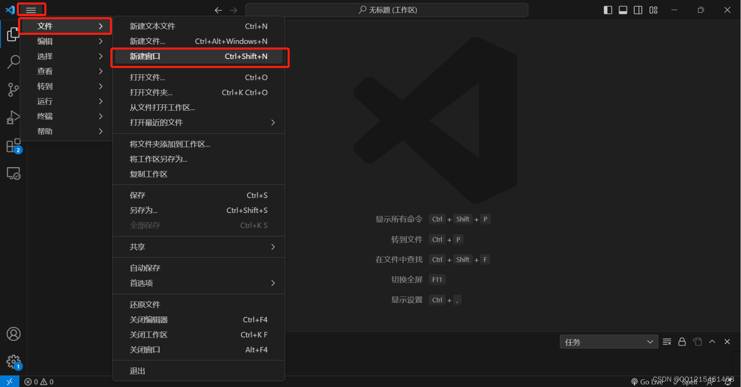Image resolution: width=741 pixels, height=387 pixels.
Task: Open the Manage gear icon
Action: (14, 362)
